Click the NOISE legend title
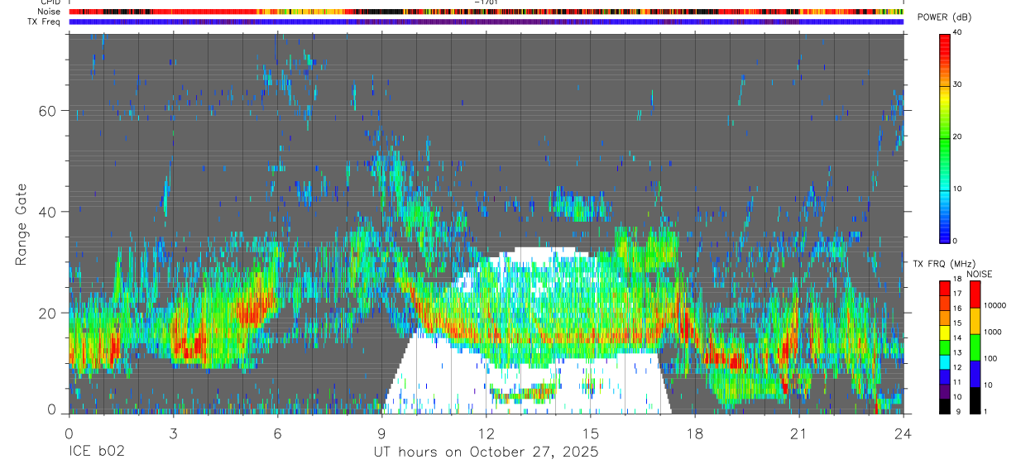The height and width of the screenshot is (469, 1016). pos(980,274)
